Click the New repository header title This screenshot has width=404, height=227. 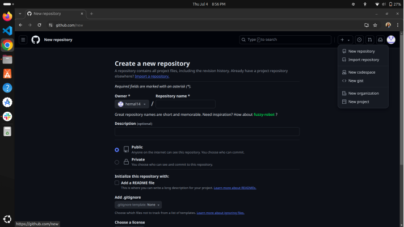[x=58, y=40]
